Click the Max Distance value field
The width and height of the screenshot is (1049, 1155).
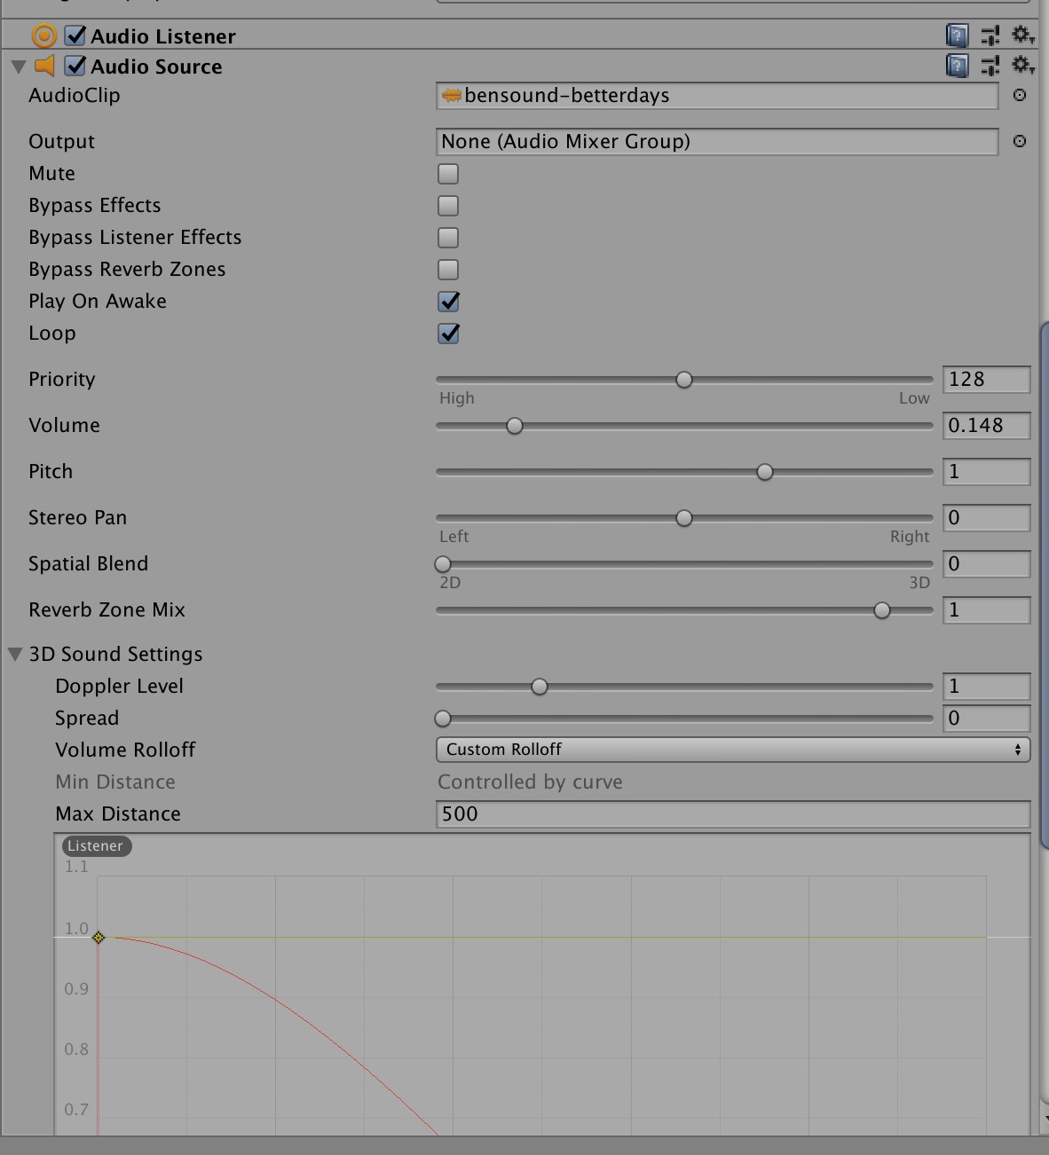731,813
